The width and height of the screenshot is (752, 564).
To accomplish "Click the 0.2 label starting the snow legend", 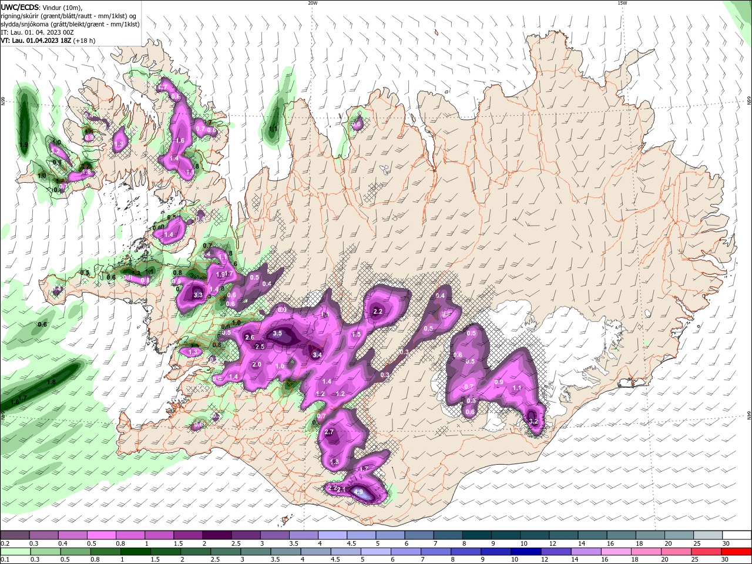I will pyautogui.click(x=5, y=543).
